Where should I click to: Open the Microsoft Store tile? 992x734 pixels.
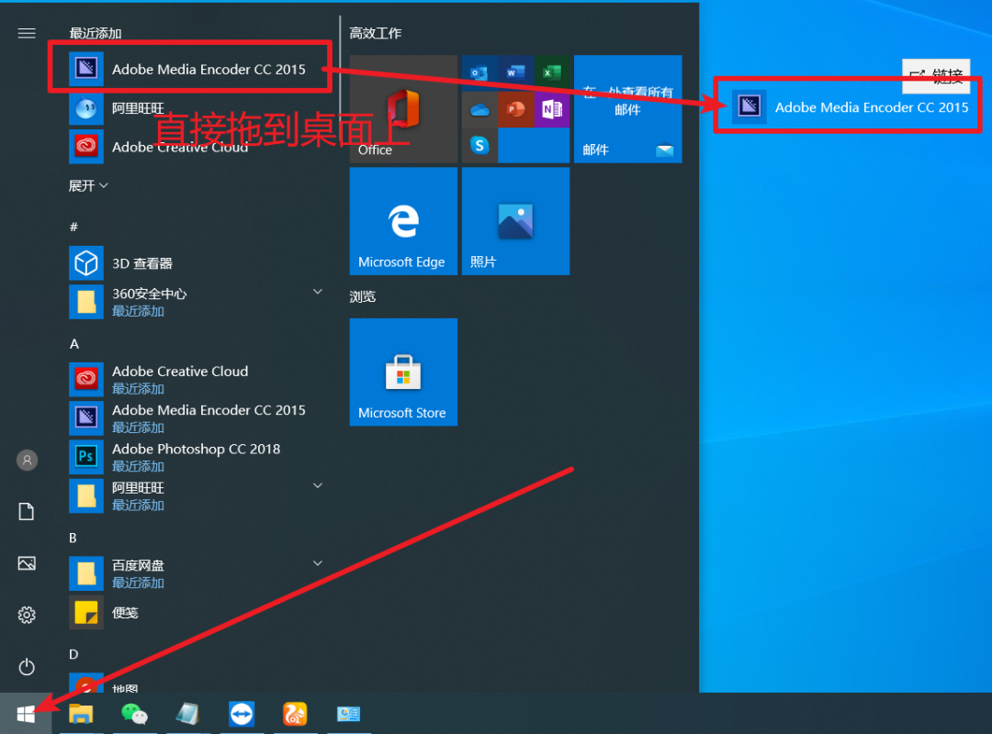tap(403, 372)
